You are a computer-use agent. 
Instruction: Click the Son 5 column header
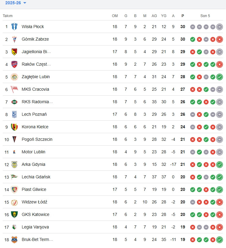point(205,16)
